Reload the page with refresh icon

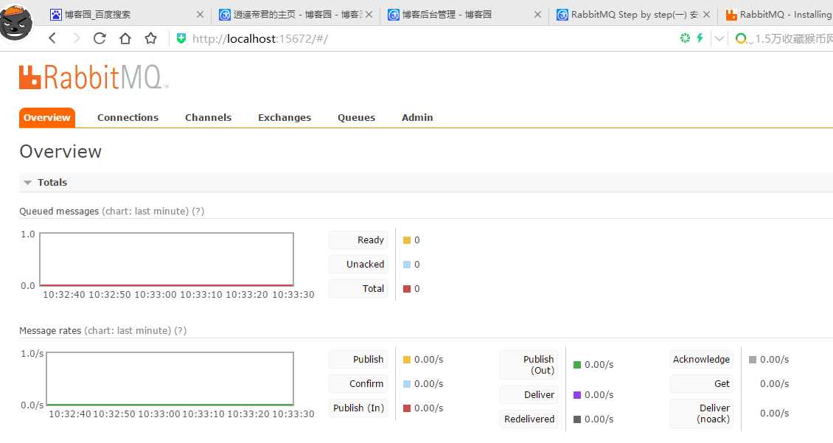pos(100,38)
